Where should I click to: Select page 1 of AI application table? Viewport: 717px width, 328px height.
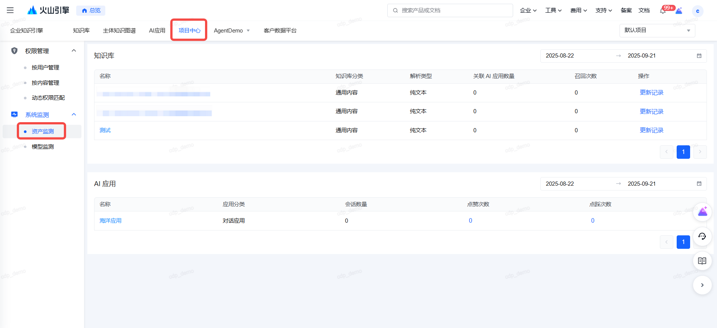[x=683, y=242]
